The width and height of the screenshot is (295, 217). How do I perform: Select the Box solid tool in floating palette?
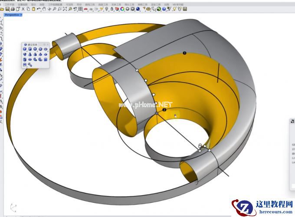pos(25,49)
